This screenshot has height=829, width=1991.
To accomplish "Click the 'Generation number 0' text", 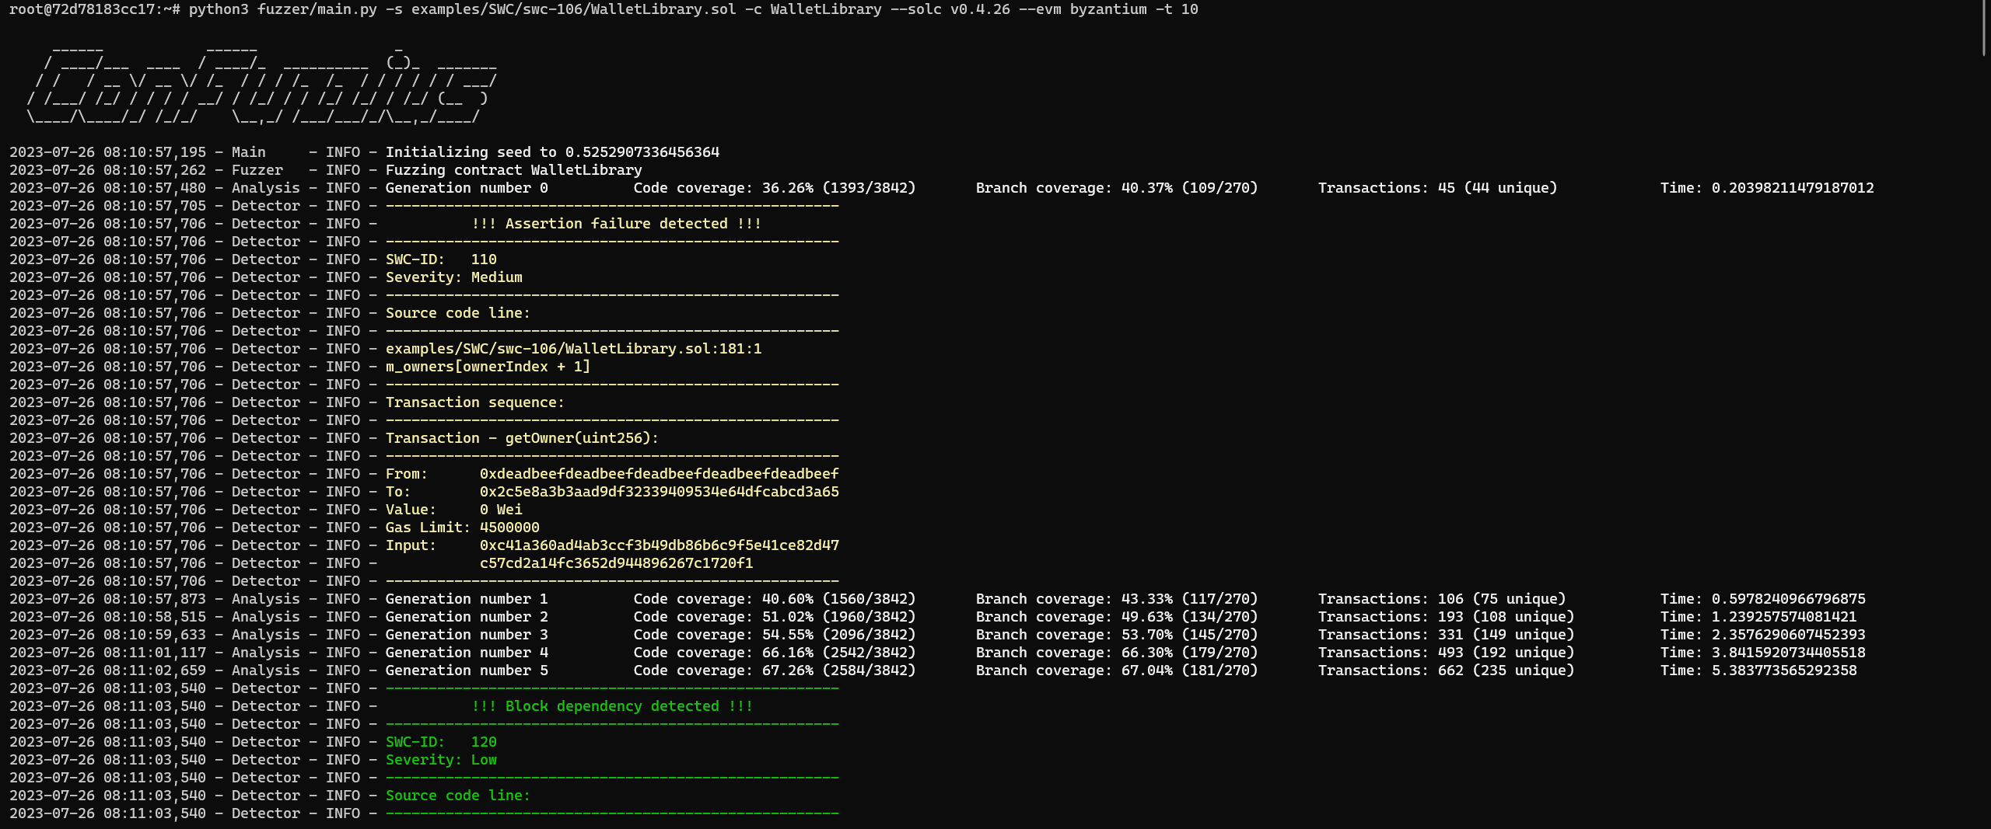I will 467,188.
